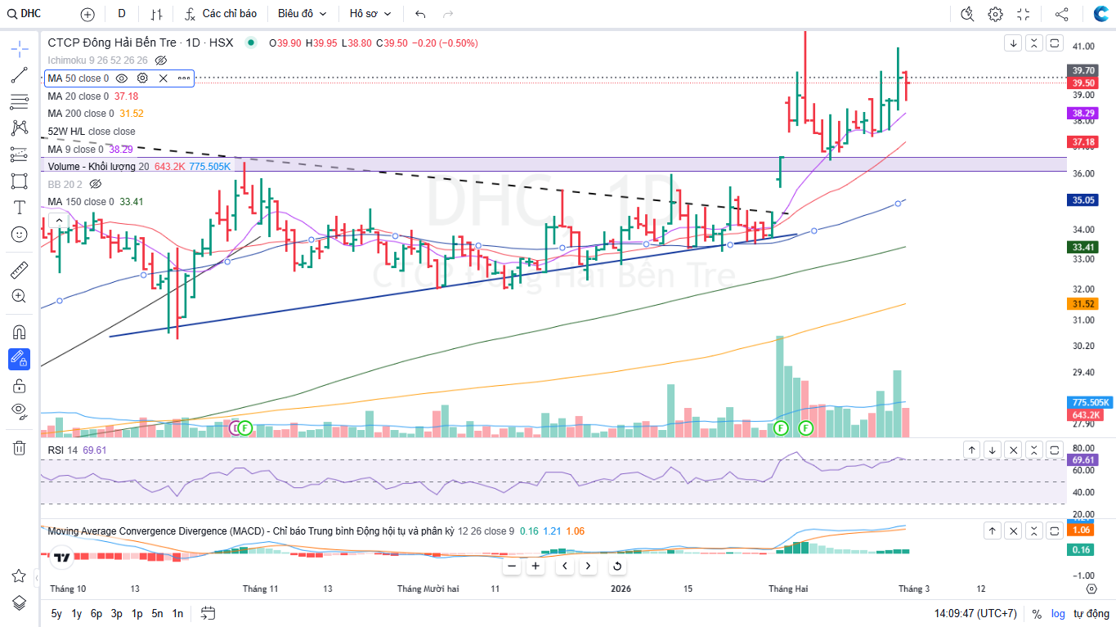Select the trend line drawing tool
The image size is (1116, 627).
(x=20, y=75)
